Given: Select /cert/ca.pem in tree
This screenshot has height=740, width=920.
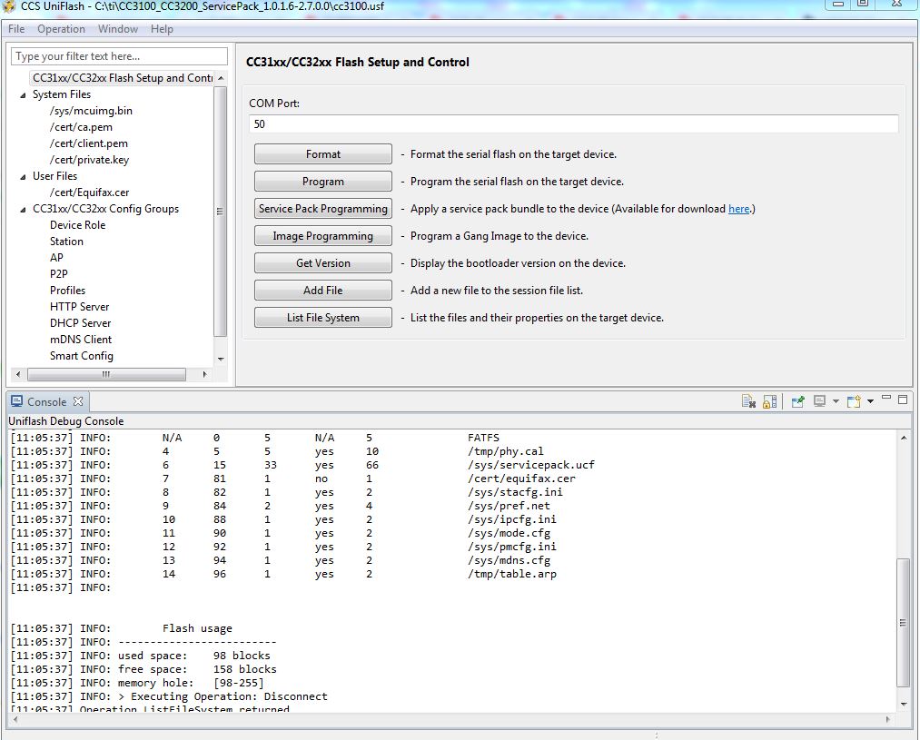Looking at the screenshot, I should click(x=81, y=127).
